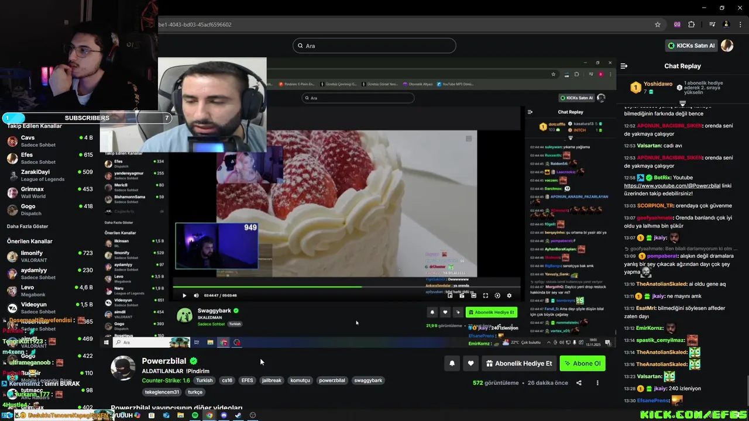Open Spotify from the taskbar
Screen dimensions: 749x421
[x=195, y=415]
